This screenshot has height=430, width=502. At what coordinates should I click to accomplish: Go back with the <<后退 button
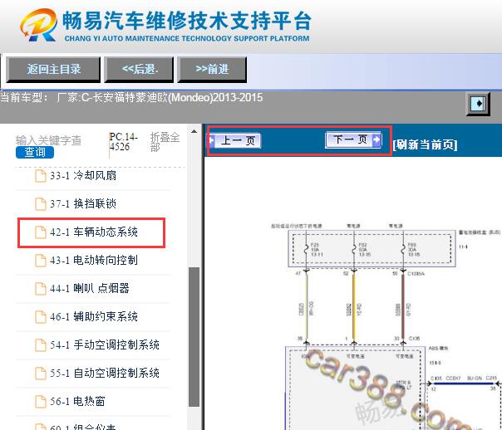140,70
